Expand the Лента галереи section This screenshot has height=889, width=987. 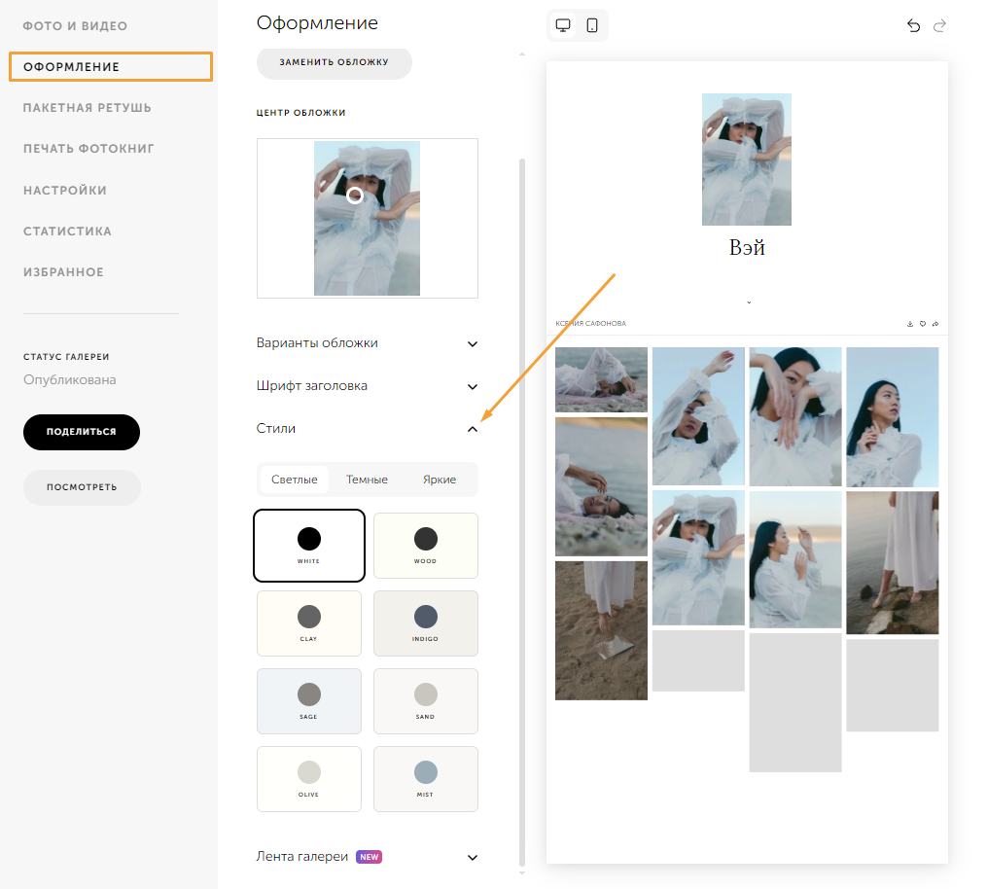click(367, 857)
